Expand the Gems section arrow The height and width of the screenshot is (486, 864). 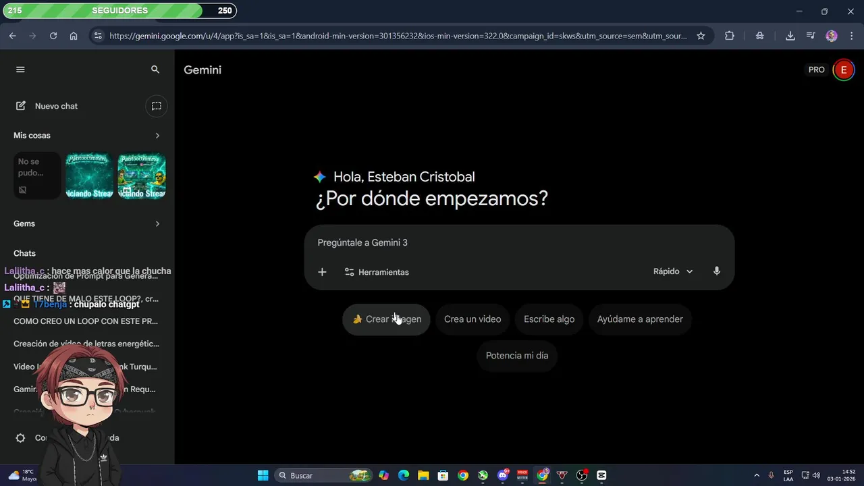157,224
